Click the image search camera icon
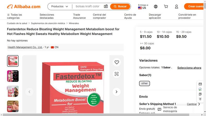 coord(106,6)
